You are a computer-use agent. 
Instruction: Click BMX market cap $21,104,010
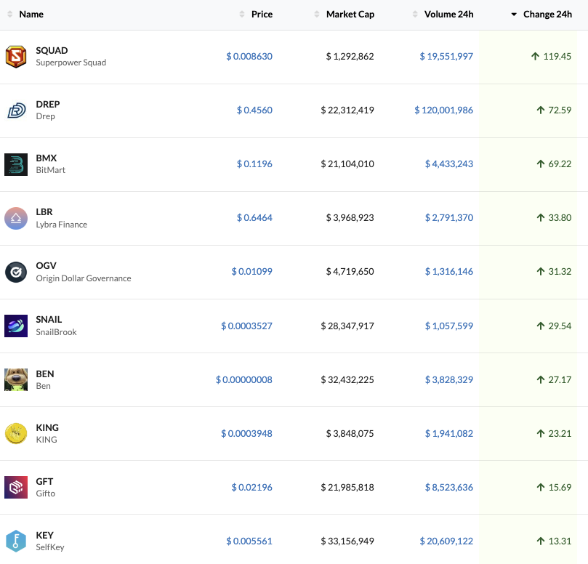(x=347, y=164)
